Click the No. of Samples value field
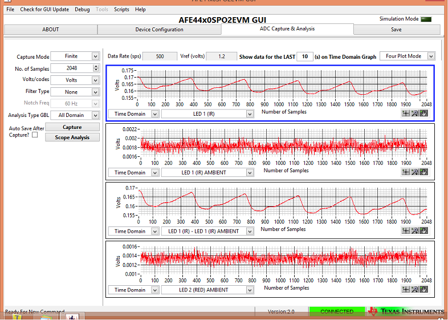 [72, 68]
